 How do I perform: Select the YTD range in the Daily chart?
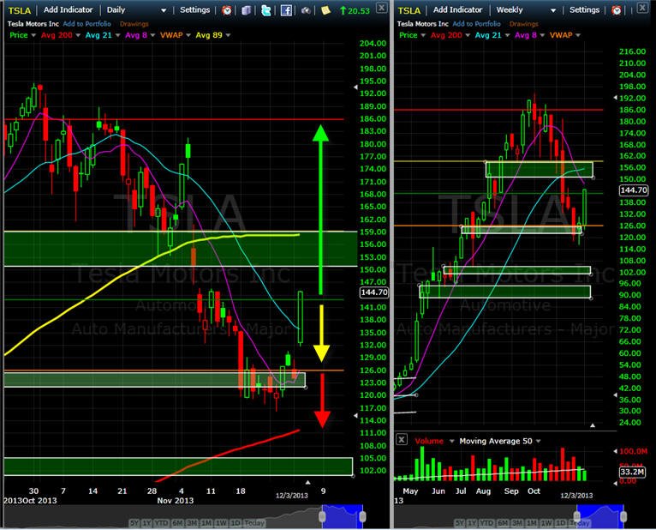tap(161, 523)
